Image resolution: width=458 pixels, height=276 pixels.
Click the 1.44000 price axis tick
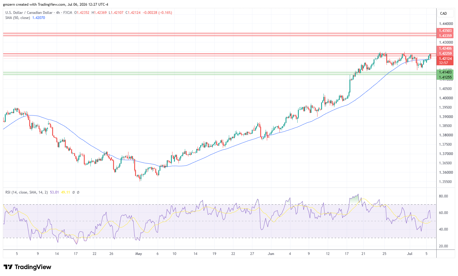(446, 24)
